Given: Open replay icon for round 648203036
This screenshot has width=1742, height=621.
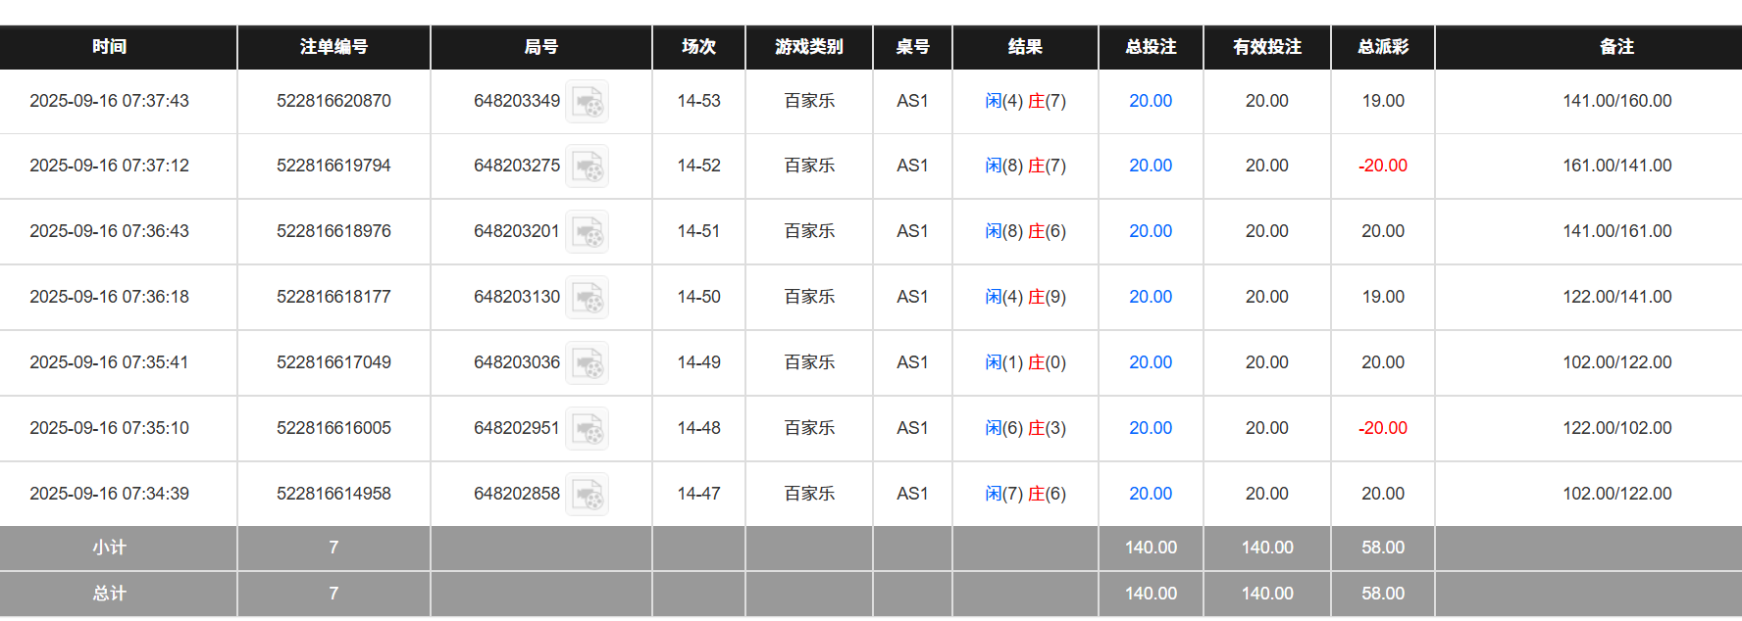Looking at the screenshot, I should click(x=588, y=363).
